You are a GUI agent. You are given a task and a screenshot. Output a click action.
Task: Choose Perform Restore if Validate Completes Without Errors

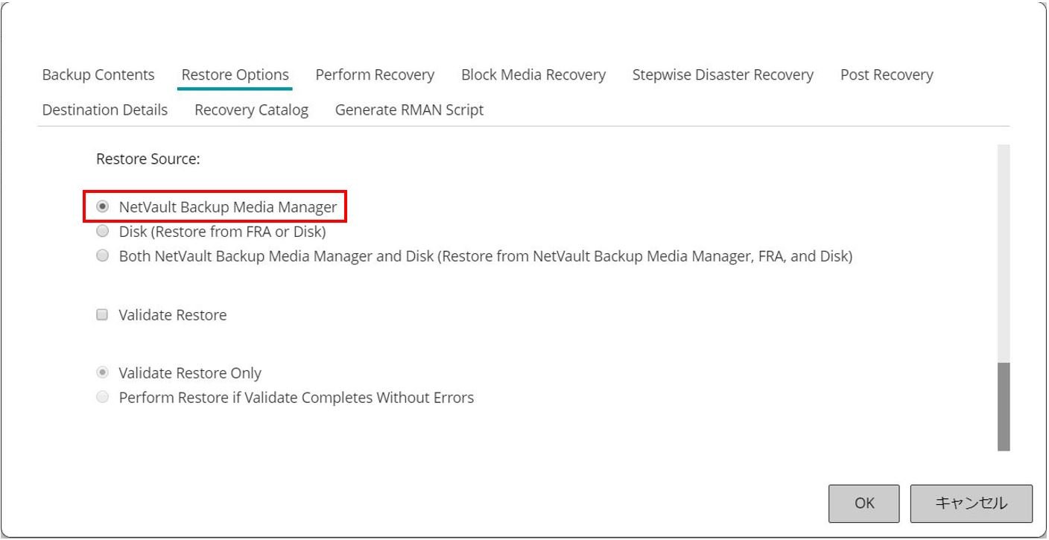[x=103, y=398]
